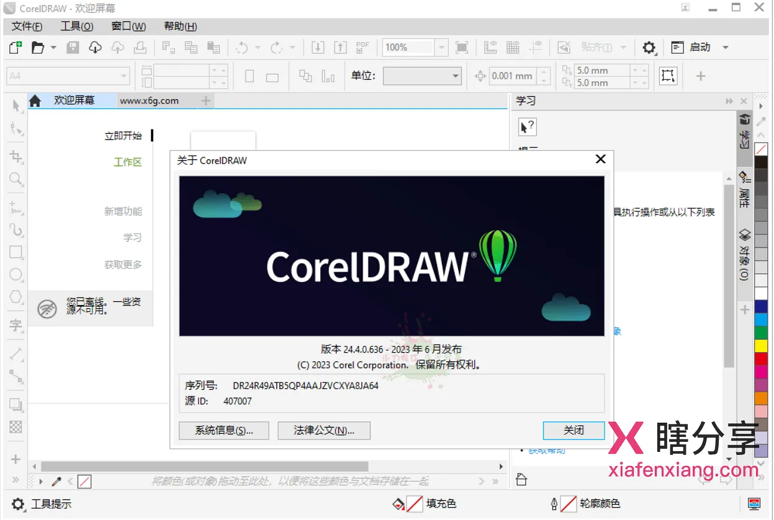Click the Save floppy disk icon

click(73, 47)
